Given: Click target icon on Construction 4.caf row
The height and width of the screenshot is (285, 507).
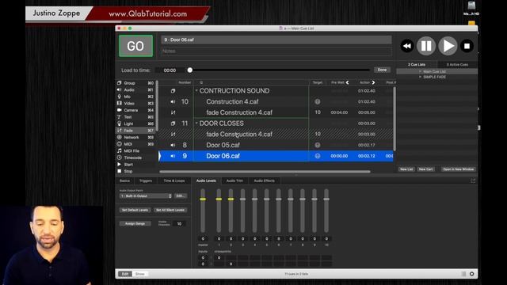Looking at the screenshot, I should pos(318,102).
